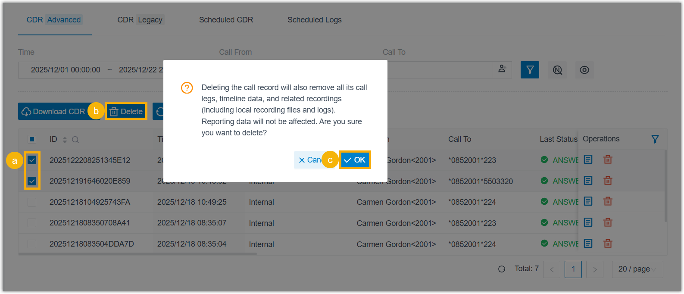Click the start time date field

click(66, 70)
